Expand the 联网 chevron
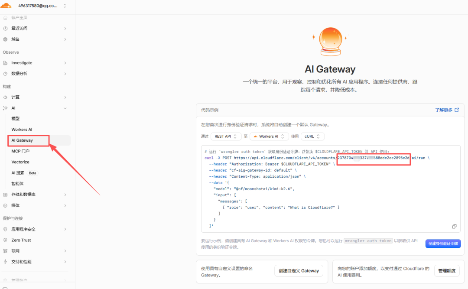468x289 pixels. pos(65,251)
